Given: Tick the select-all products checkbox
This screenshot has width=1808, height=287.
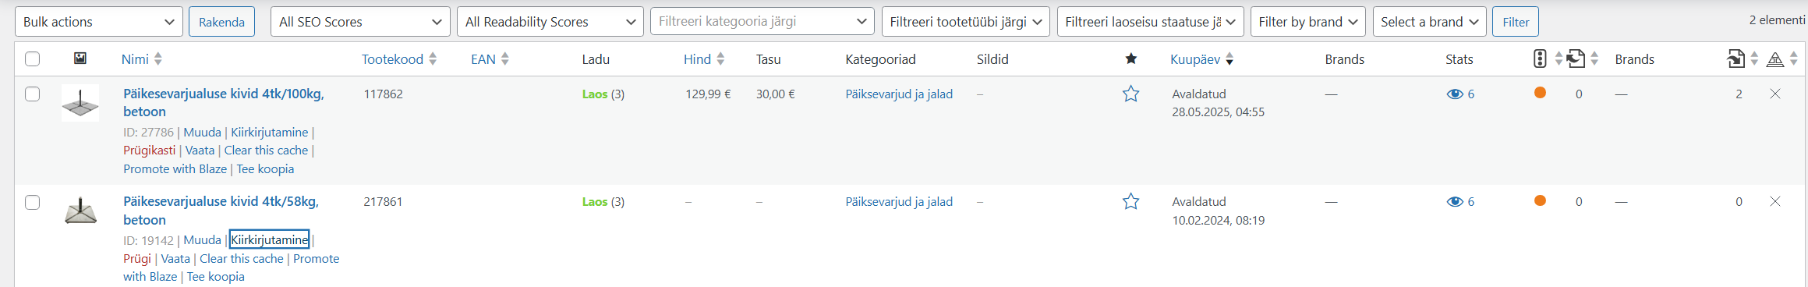Looking at the screenshot, I should point(32,58).
